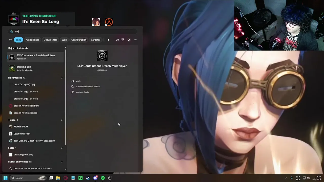Open Task View on the taskbar
The height and width of the screenshot is (182, 324).
point(51,178)
